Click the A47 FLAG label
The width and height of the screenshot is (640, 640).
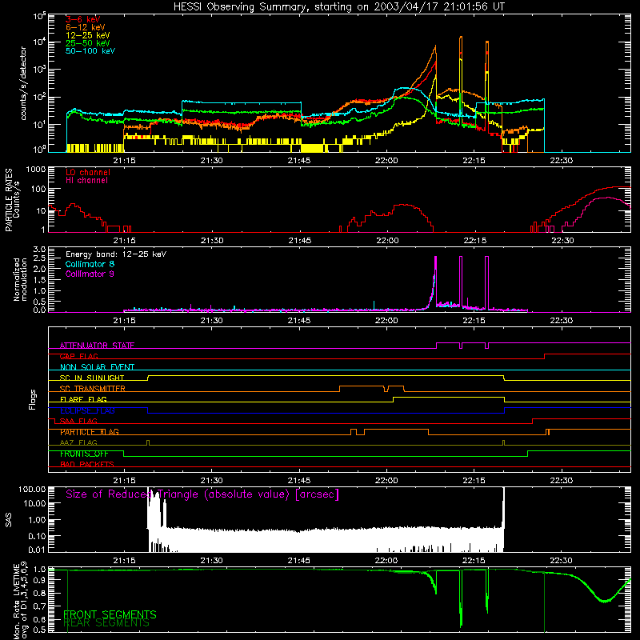(78, 442)
